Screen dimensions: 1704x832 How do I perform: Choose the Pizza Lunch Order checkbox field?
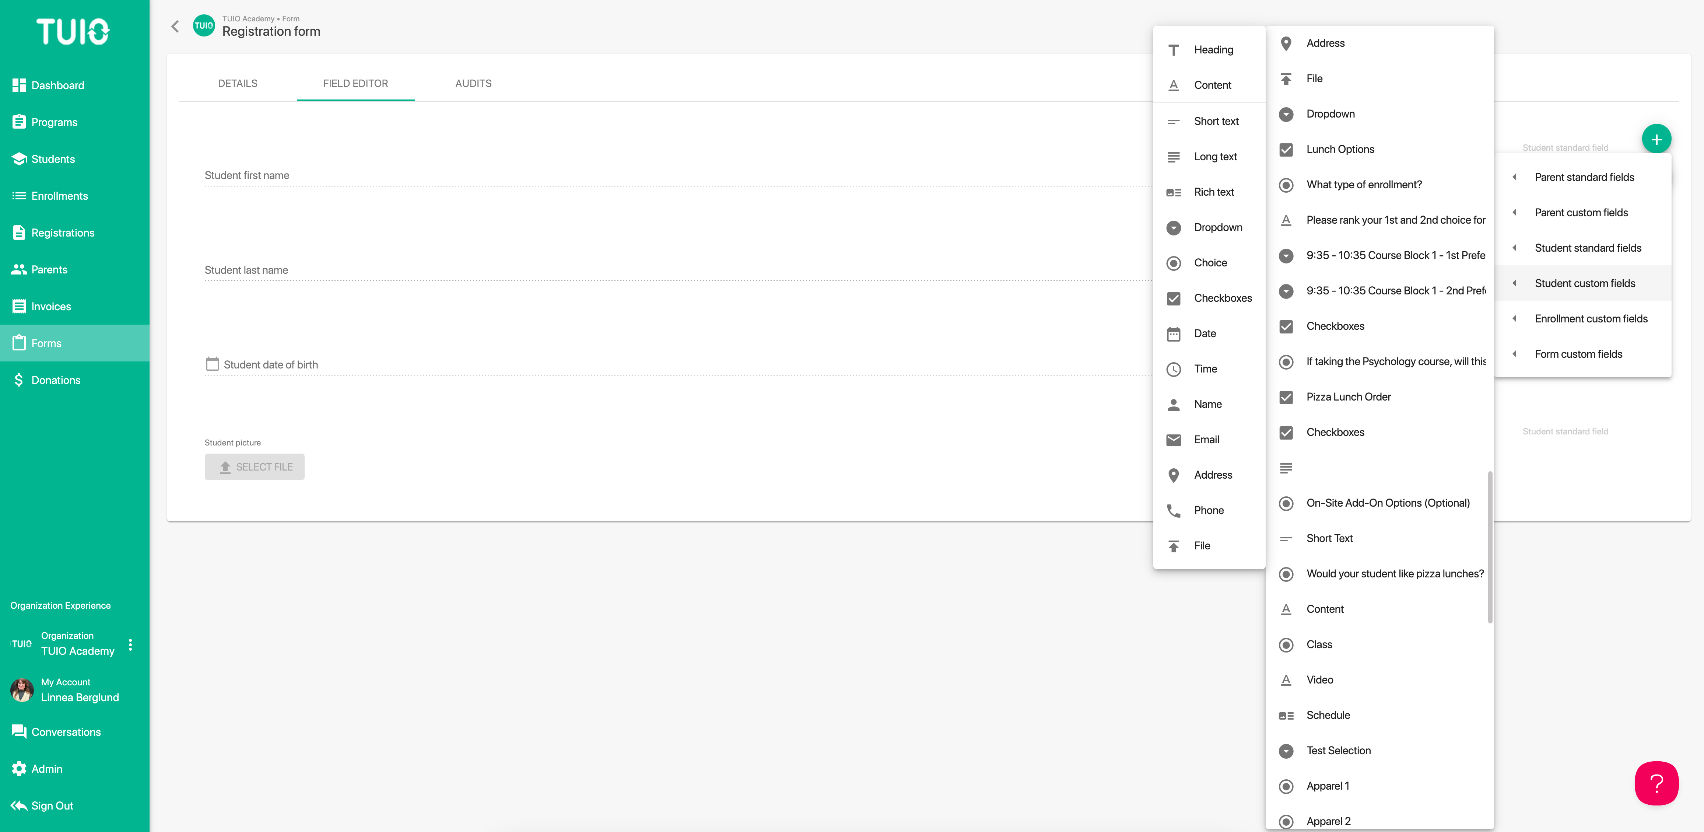(1349, 396)
